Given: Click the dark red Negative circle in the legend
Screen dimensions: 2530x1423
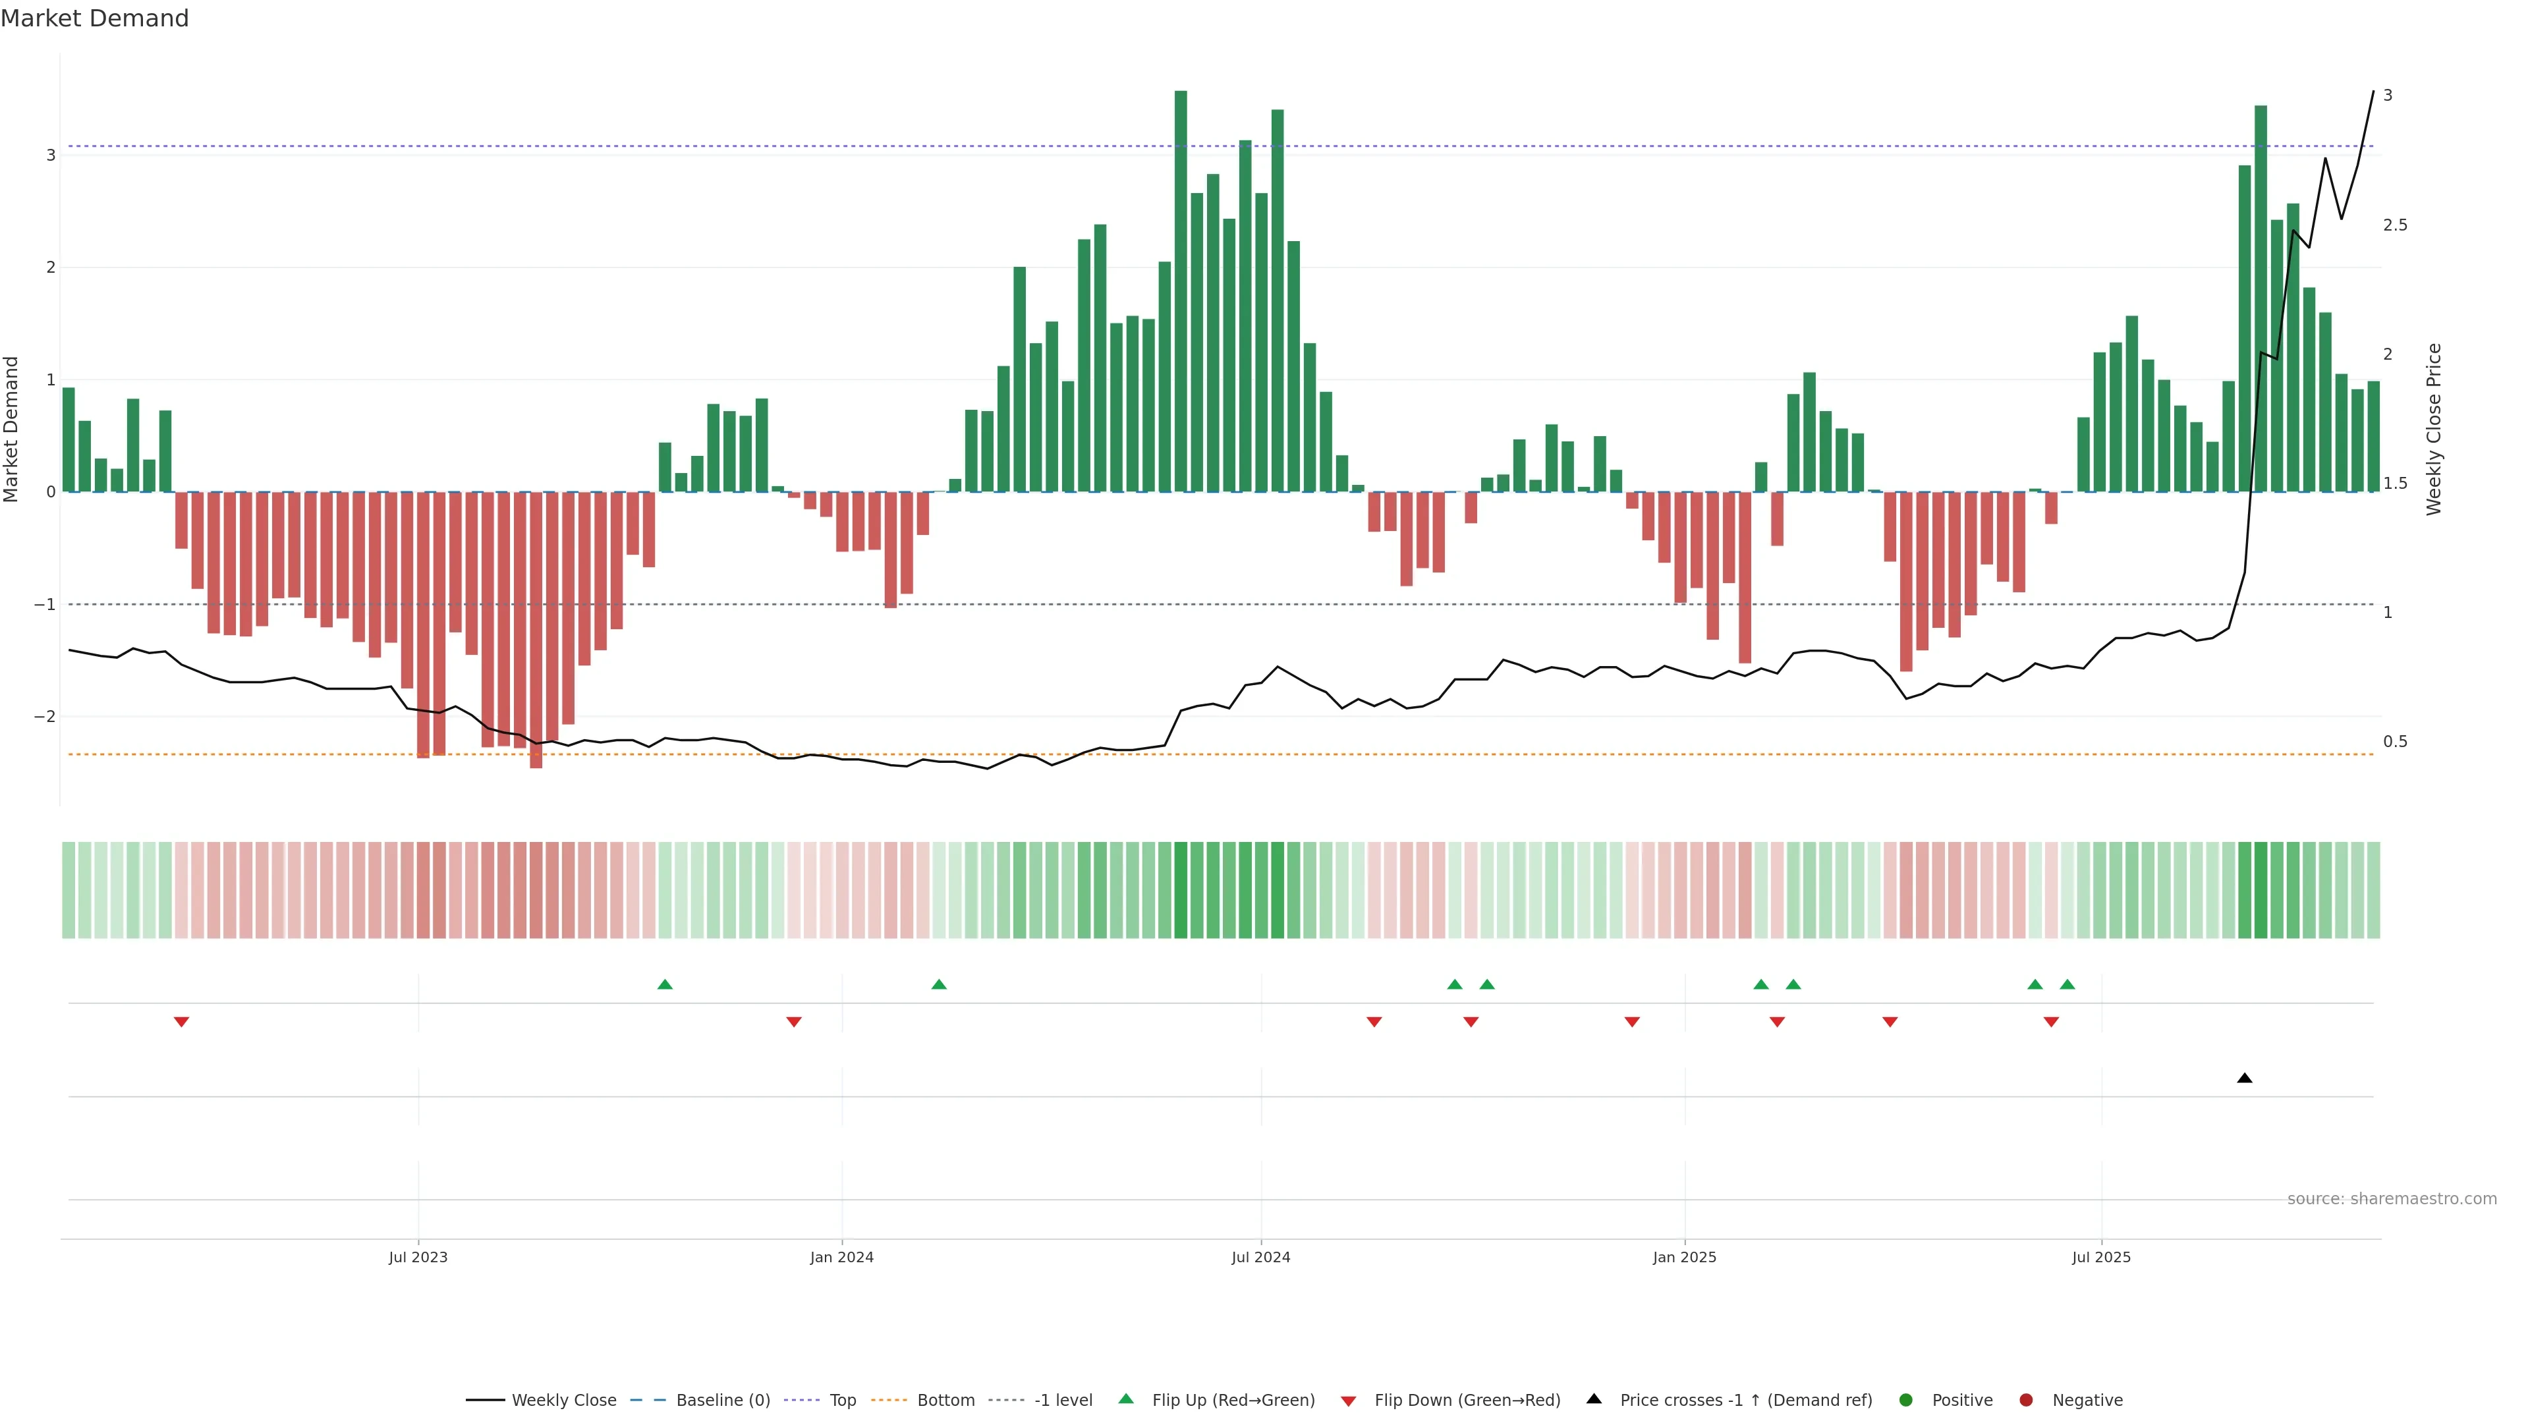Looking at the screenshot, I should (2026, 1399).
